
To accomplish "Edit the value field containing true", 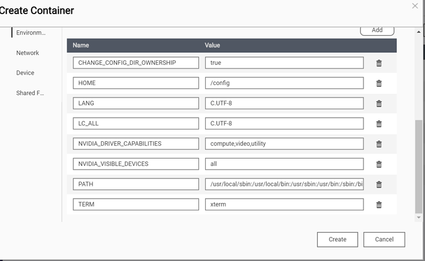I will 285,63.
